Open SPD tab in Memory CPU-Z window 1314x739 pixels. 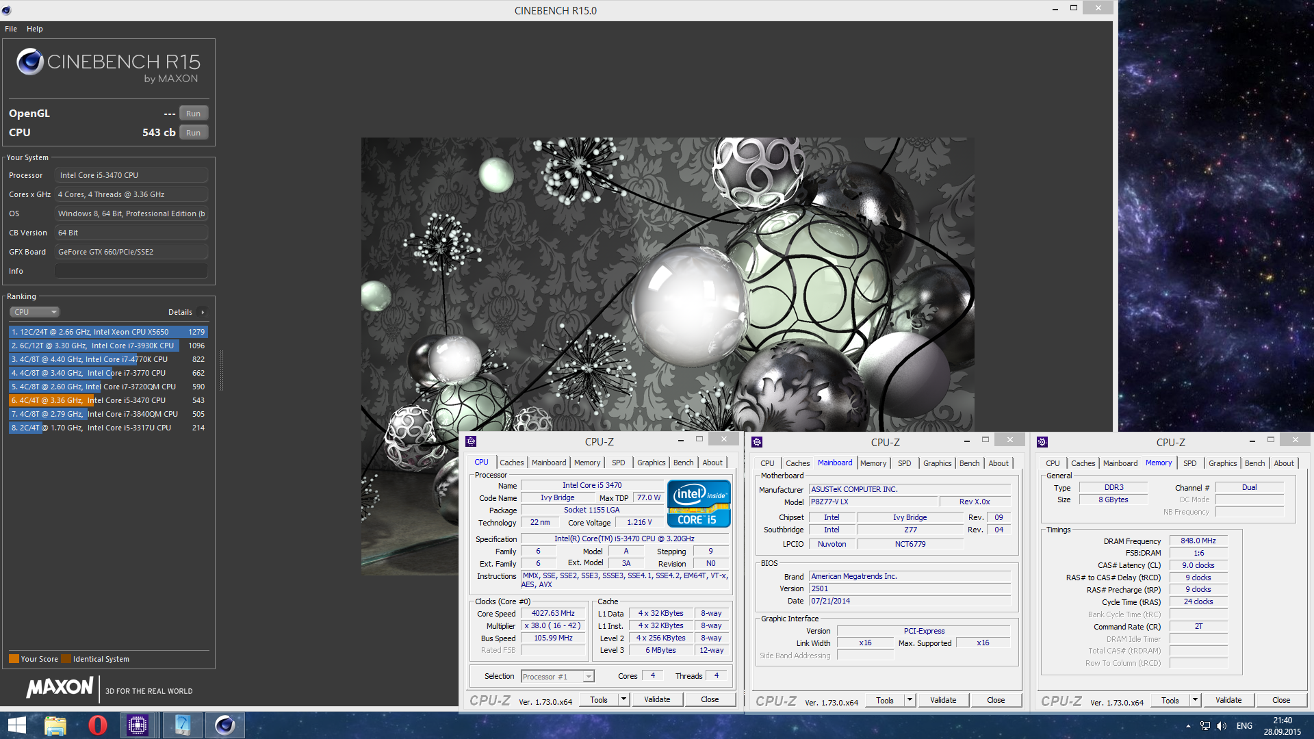(1190, 463)
